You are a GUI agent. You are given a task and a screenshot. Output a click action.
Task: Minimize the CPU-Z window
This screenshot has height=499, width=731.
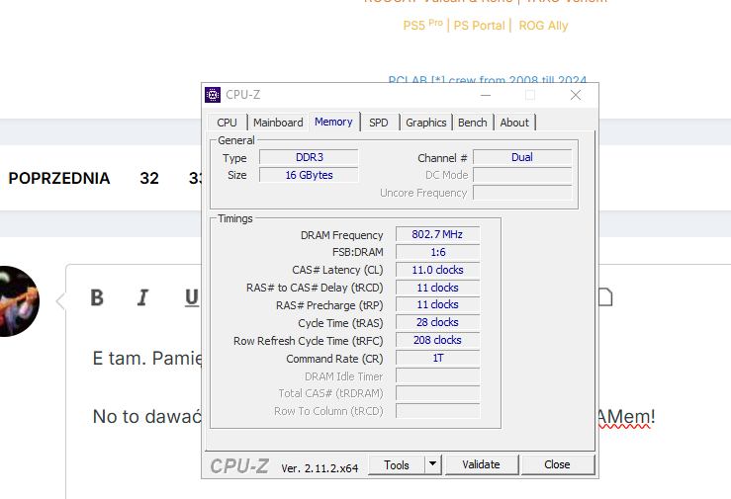coord(485,95)
